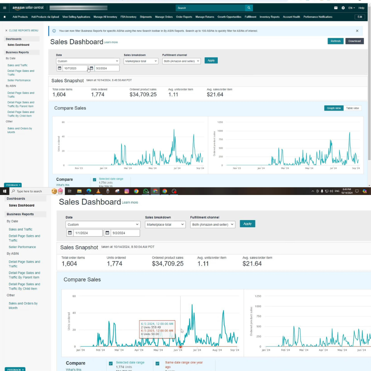Viewport: 371px width, 371px height.
Task: Open WhatsApp from the taskbar
Action: pyautogui.click(x=146, y=191)
